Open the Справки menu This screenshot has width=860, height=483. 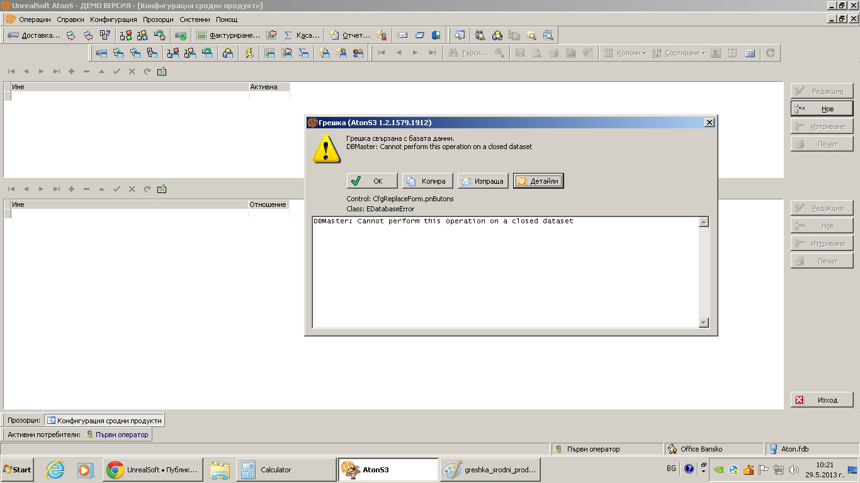[x=71, y=19]
